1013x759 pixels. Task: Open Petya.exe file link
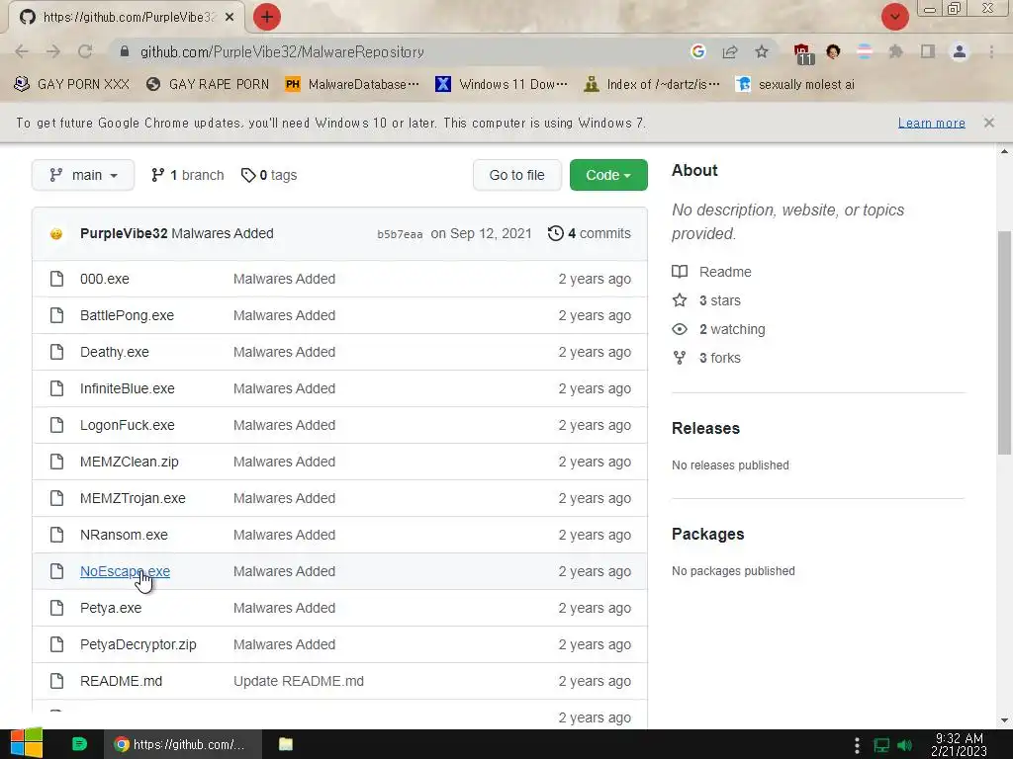click(x=111, y=608)
